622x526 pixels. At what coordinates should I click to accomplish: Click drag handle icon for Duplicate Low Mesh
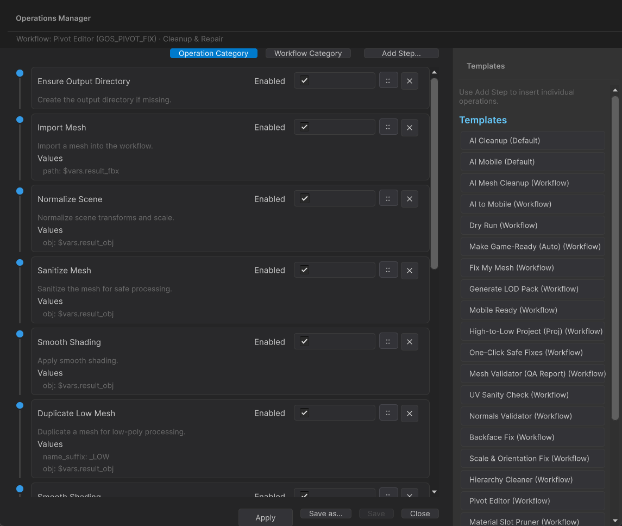(x=388, y=413)
